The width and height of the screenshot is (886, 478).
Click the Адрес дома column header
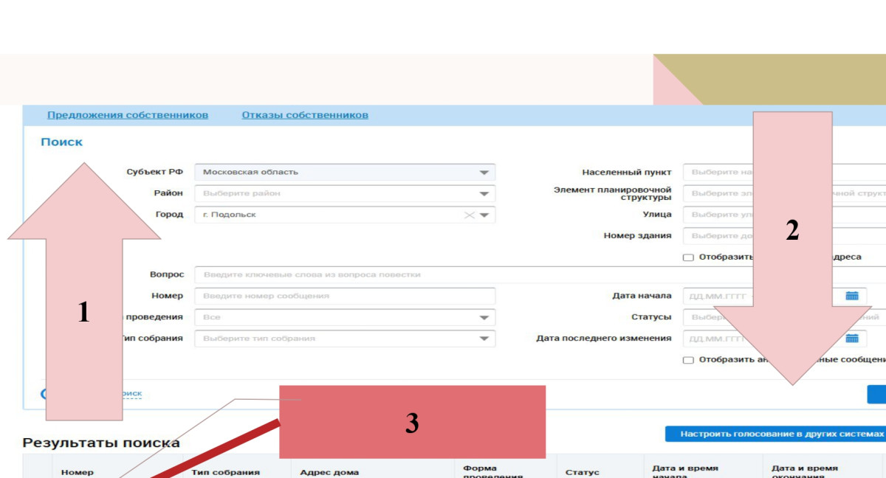point(329,472)
